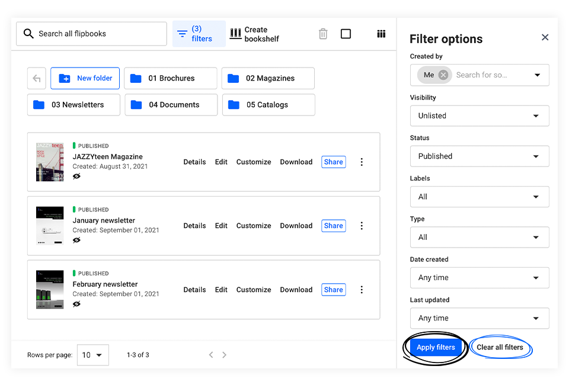
Task: Open more options for January newsletter
Action: pyautogui.click(x=362, y=226)
